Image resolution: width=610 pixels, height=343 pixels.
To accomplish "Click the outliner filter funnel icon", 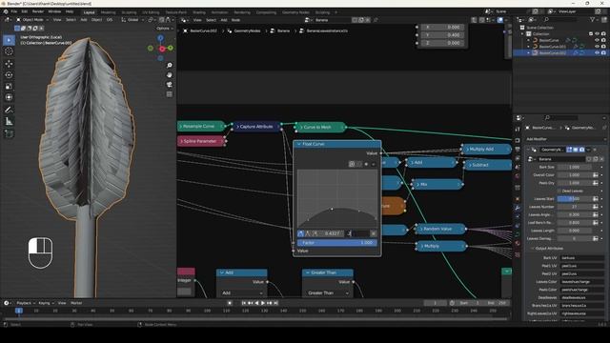I will pyautogui.click(x=593, y=19).
